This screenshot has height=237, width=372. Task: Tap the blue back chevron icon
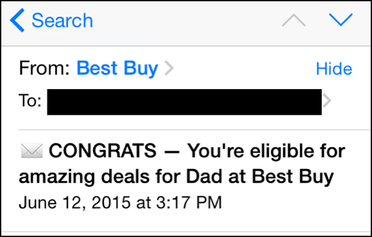(17, 20)
